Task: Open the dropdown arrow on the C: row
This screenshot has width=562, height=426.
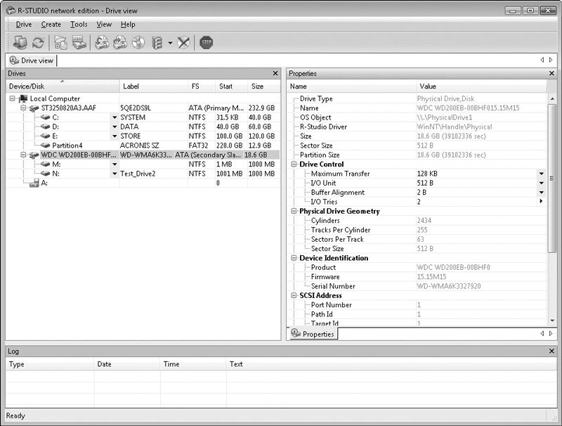Action: click(x=115, y=117)
